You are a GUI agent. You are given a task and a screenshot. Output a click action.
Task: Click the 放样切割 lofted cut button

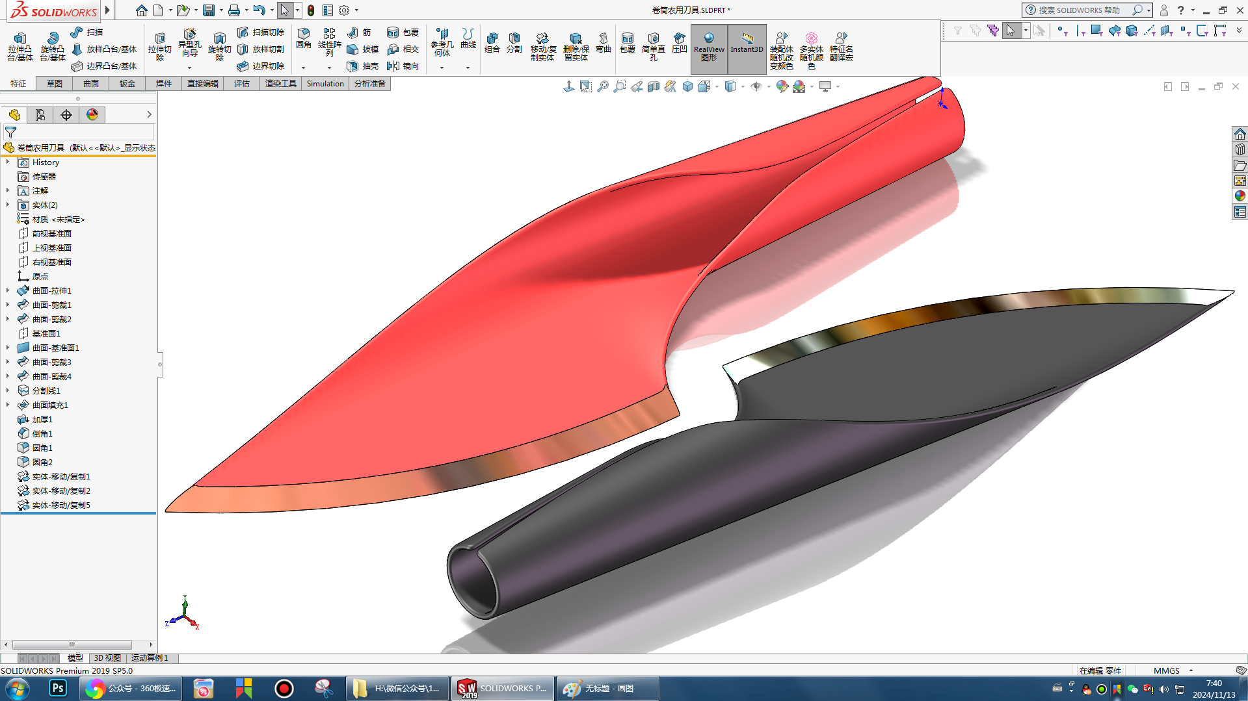point(260,49)
